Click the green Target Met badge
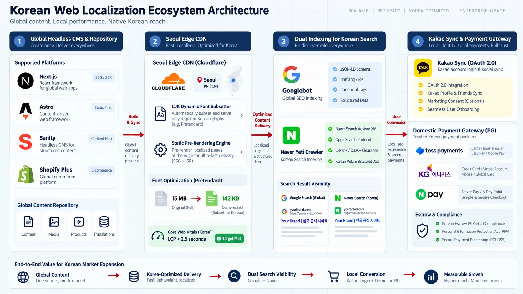The image size is (523, 294). pyautogui.click(x=229, y=239)
